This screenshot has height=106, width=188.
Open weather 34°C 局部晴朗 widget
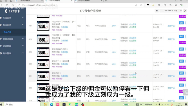point(144,104)
